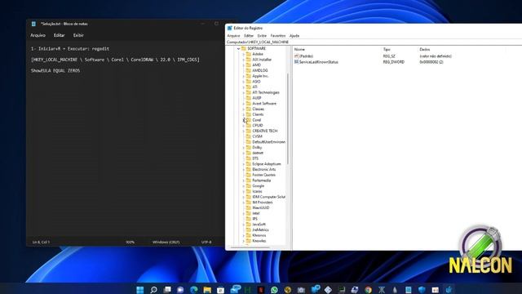The image size is (522, 294).
Task: Select the Avast Software registry key
Action: coord(264,104)
